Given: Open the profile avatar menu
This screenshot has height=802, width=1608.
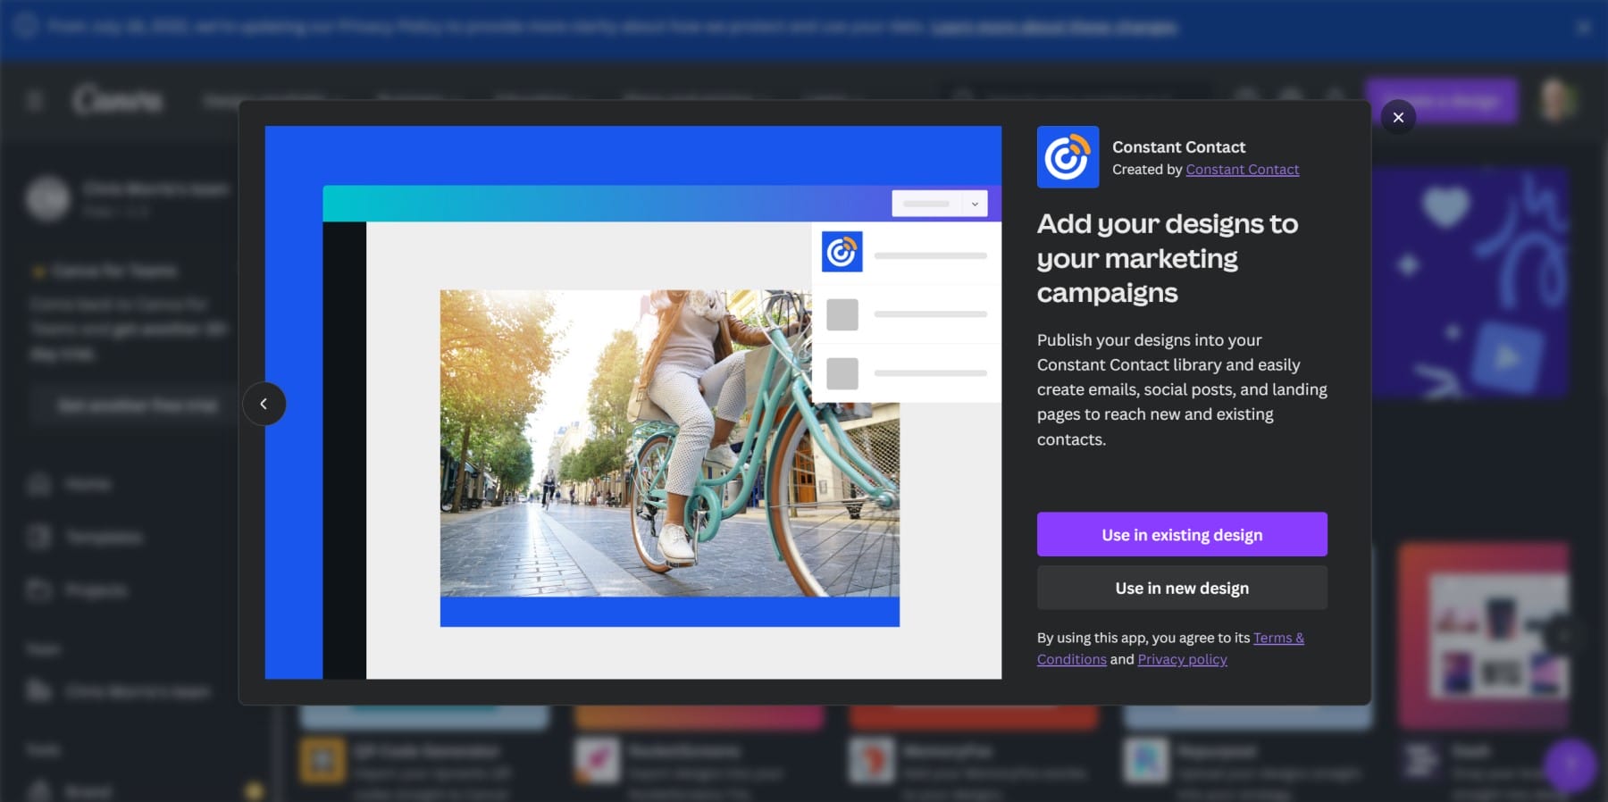Looking at the screenshot, I should [x=1555, y=100].
